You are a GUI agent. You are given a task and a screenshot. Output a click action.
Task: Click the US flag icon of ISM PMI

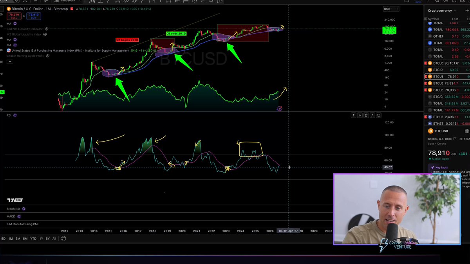coord(9,50)
